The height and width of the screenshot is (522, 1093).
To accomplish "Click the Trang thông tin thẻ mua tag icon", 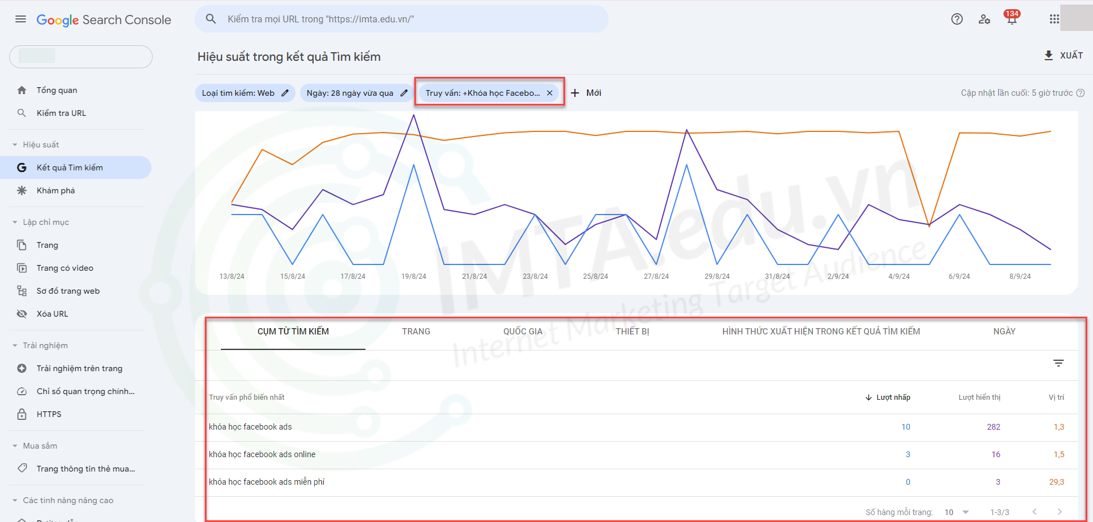I will tap(22, 469).
